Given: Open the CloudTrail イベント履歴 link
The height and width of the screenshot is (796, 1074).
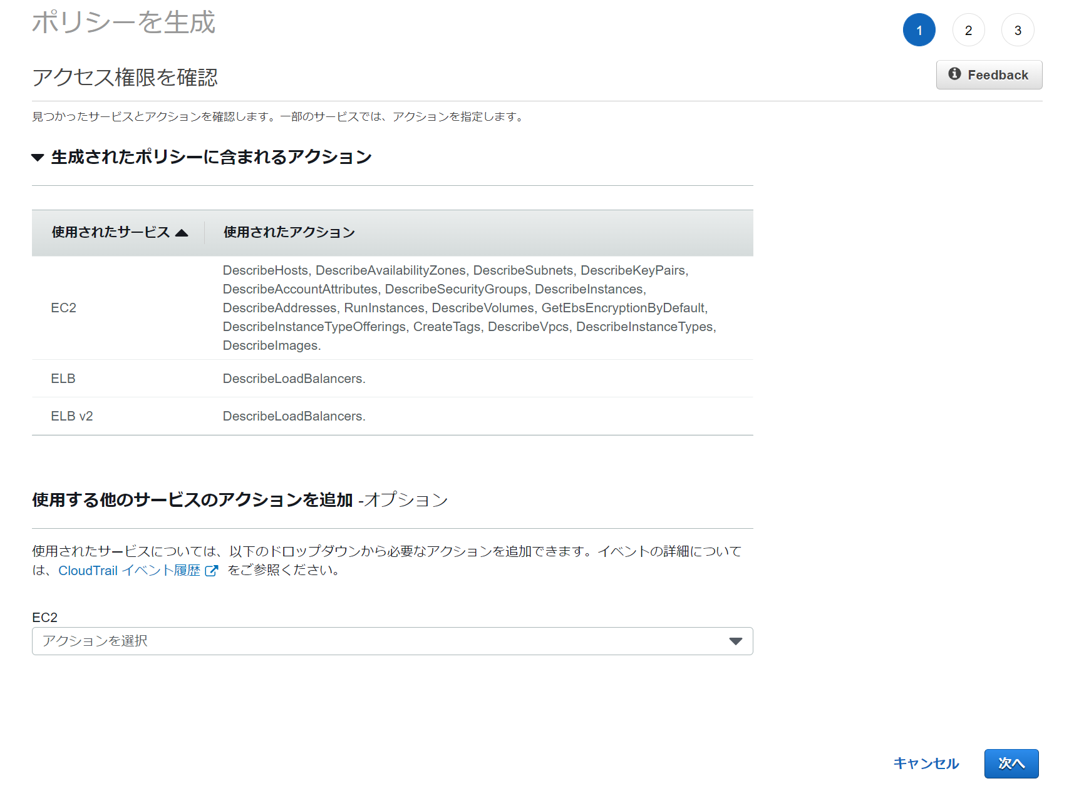Looking at the screenshot, I should point(129,571).
